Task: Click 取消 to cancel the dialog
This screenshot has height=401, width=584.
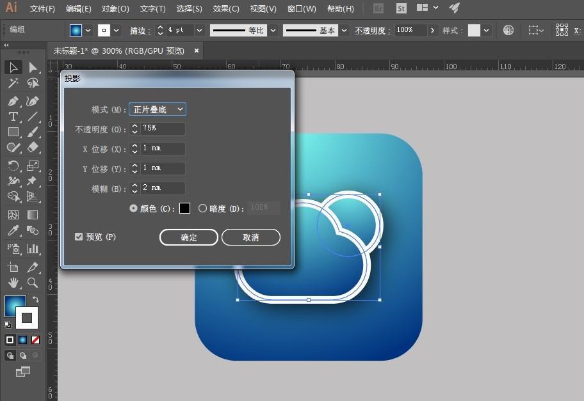Action: click(250, 237)
